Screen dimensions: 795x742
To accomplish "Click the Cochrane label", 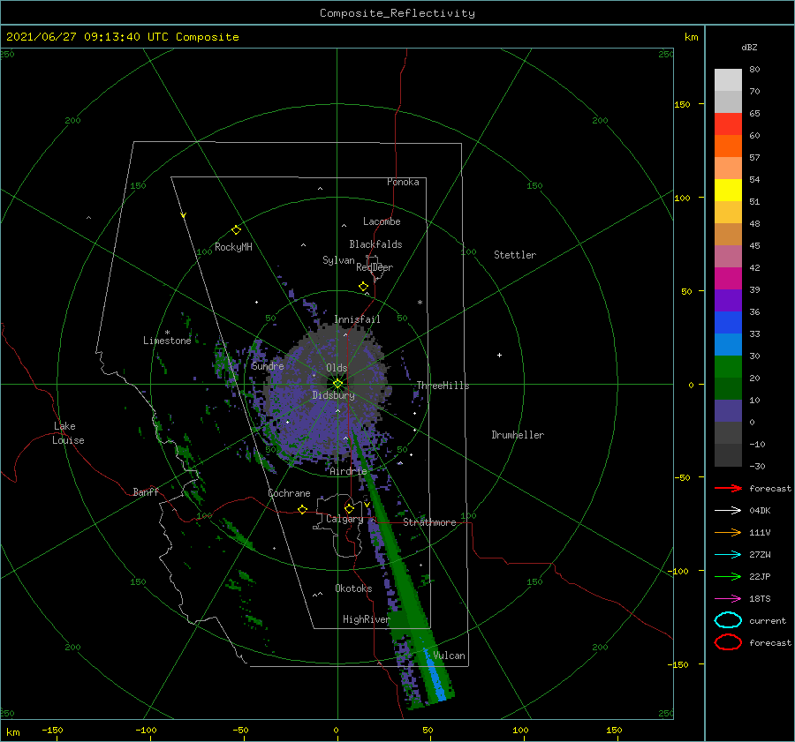I will pos(289,493).
